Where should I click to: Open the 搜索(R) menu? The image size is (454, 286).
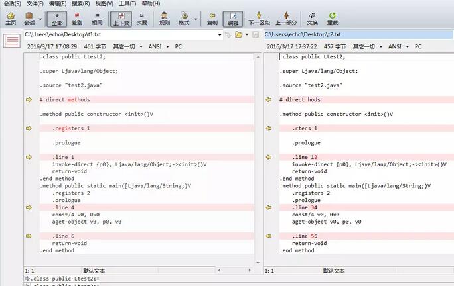(80, 4)
